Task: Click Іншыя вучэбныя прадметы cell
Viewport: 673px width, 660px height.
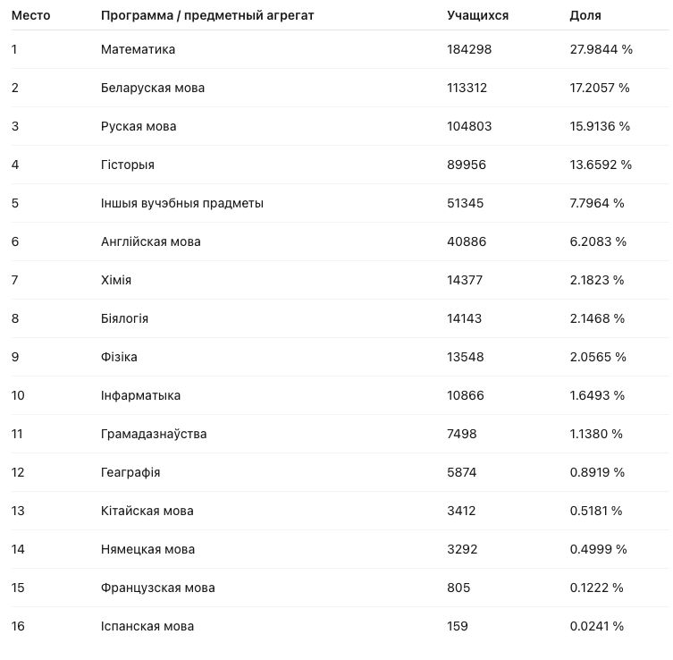Action: click(182, 203)
